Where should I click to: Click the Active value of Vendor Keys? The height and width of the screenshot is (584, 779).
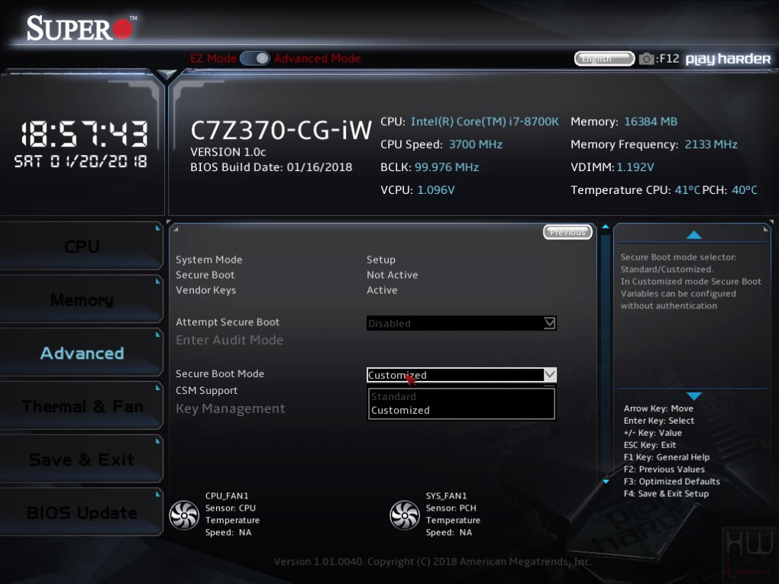382,290
